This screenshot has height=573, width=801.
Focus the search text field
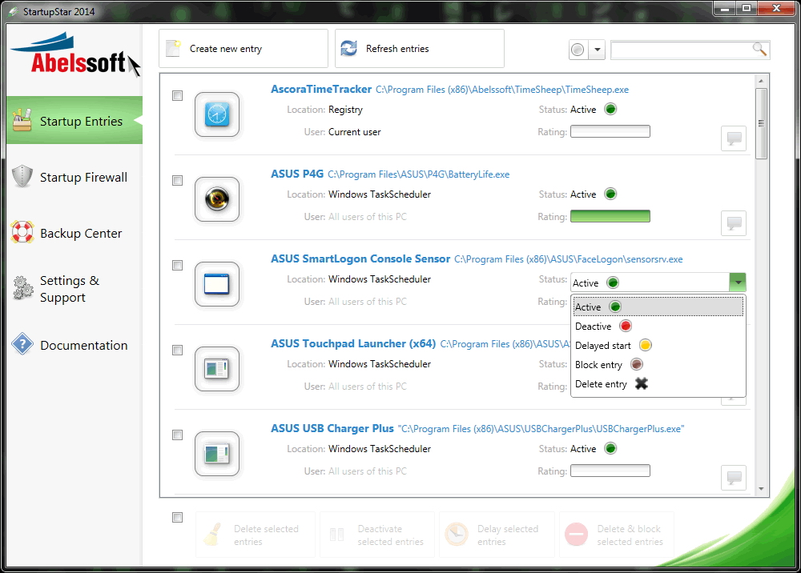tap(681, 50)
